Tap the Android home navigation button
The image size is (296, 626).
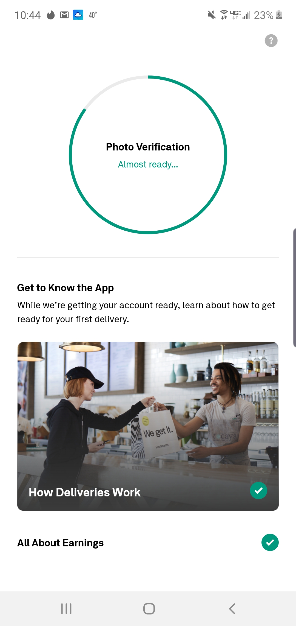[149, 609]
